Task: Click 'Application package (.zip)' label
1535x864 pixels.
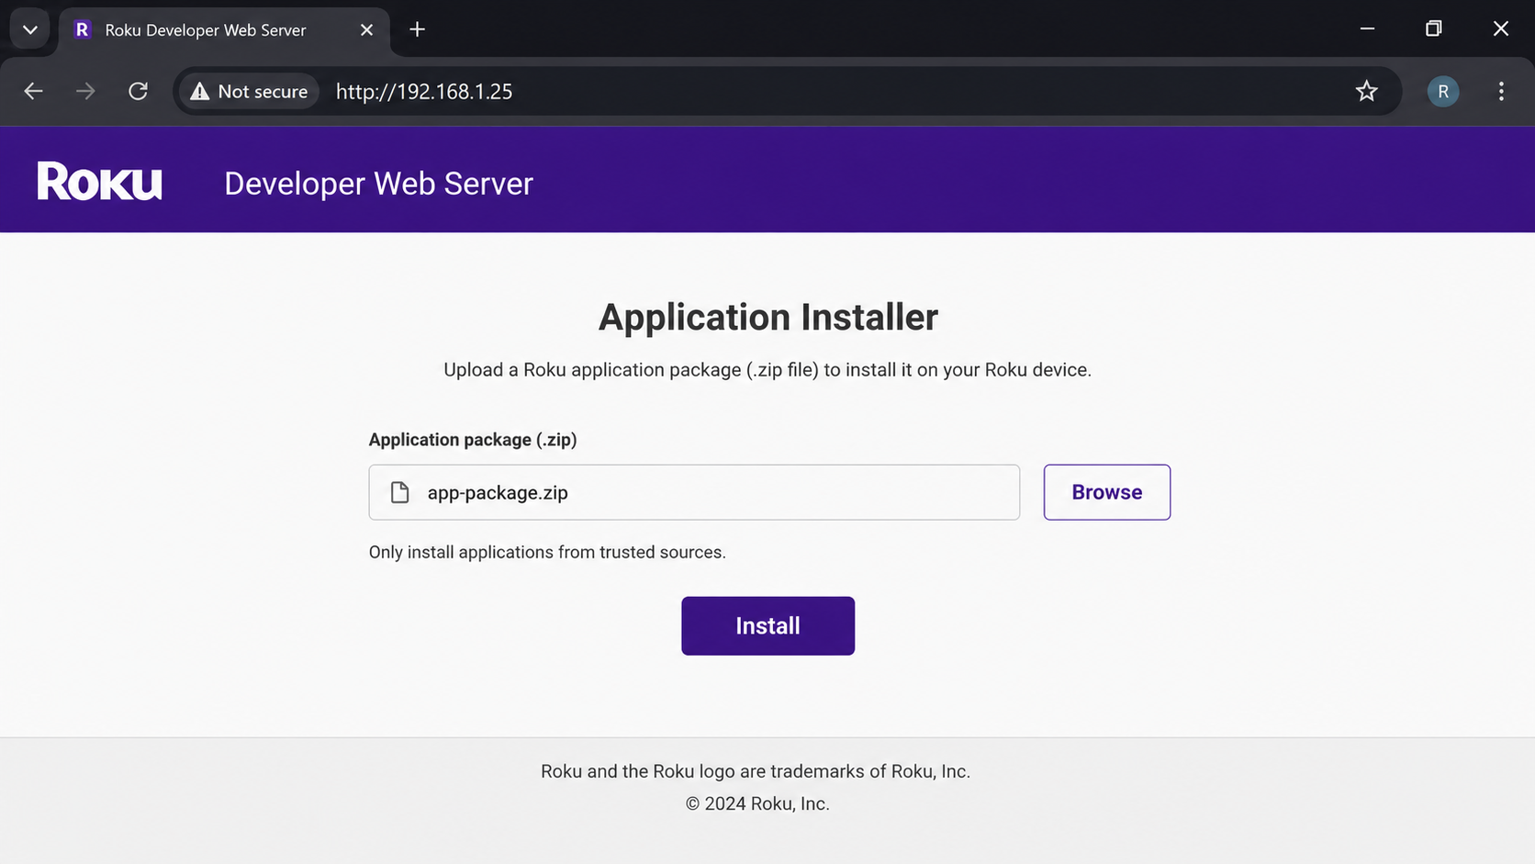Action: tap(473, 440)
